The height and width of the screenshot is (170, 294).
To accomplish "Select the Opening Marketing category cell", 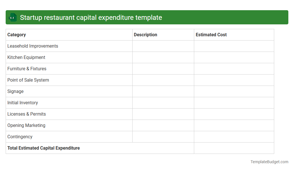I will point(26,125).
